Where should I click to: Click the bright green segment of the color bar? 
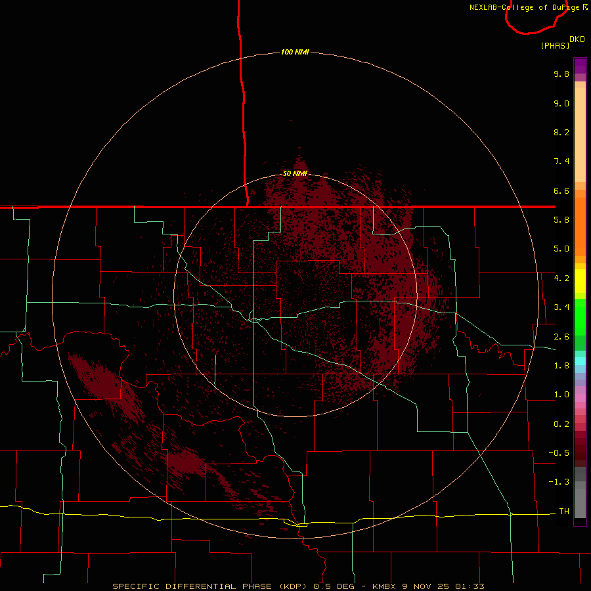[x=580, y=317]
